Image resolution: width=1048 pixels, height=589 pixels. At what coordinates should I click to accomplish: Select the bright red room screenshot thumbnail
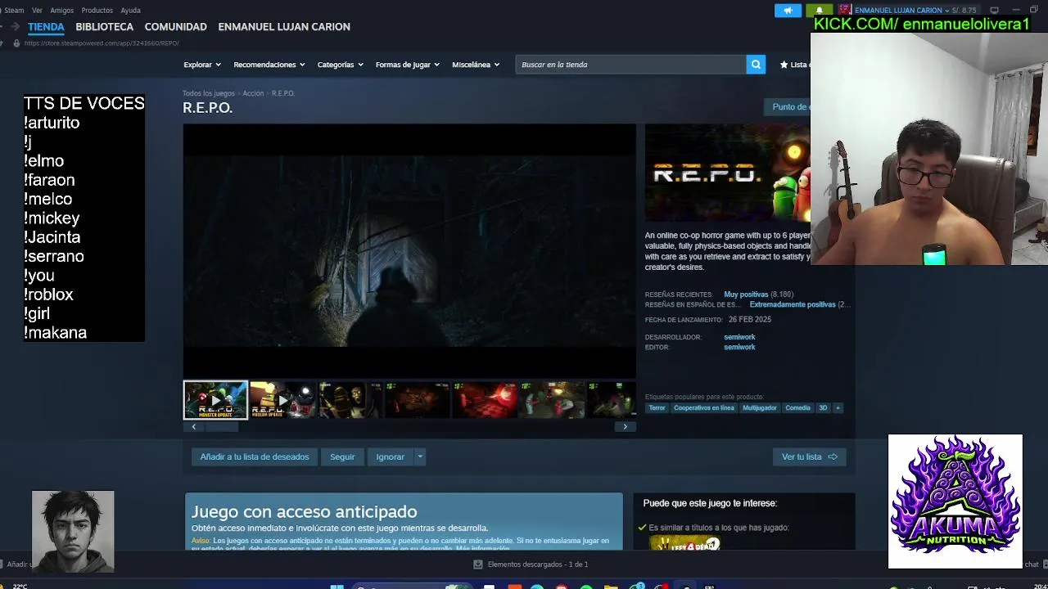[485, 400]
